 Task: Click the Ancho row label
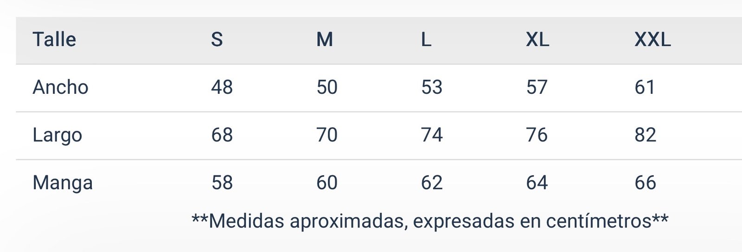[60, 87]
